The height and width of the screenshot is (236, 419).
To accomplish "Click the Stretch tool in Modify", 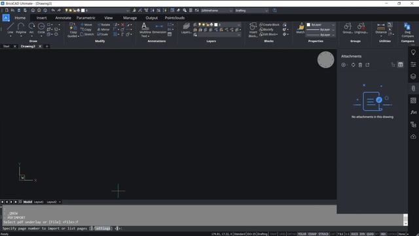I will [87, 34].
